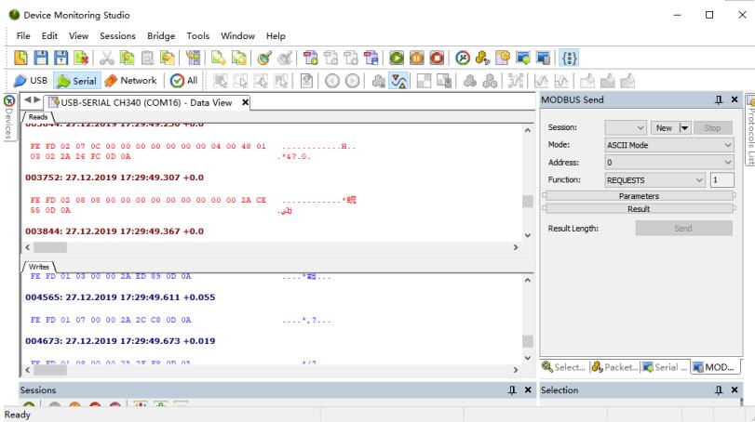755x422 pixels.
Task: Open the Window menu
Action: pos(237,36)
